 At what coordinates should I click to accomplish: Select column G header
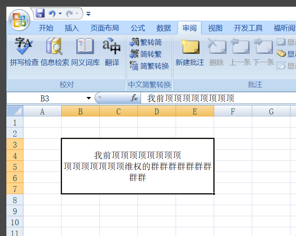pos(271,111)
